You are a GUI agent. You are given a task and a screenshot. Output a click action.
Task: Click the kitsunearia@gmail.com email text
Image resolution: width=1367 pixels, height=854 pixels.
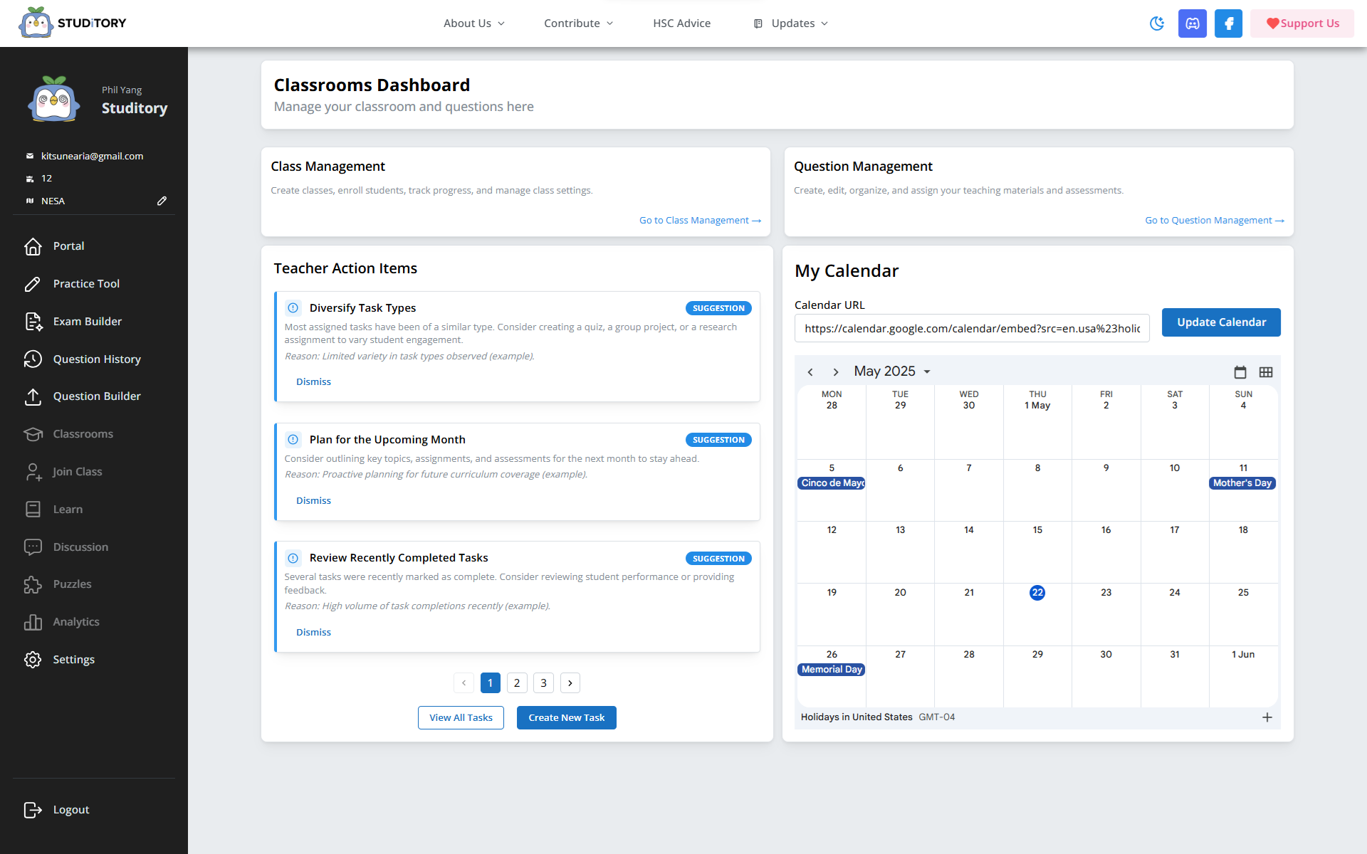pyautogui.click(x=93, y=156)
